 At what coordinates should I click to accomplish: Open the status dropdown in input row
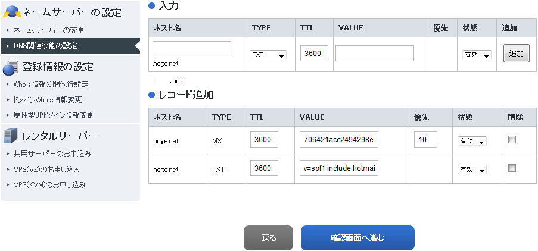tap(477, 55)
